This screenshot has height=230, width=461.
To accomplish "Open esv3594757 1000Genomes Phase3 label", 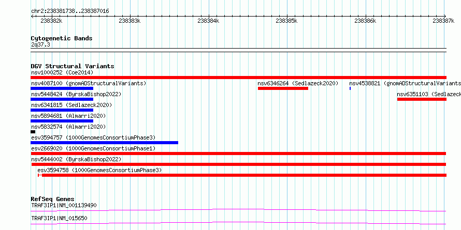I will [93, 138].
